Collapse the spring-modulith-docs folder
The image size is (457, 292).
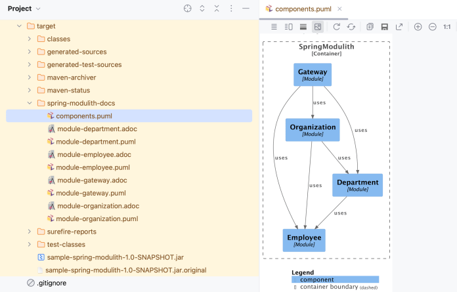pos(30,103)
